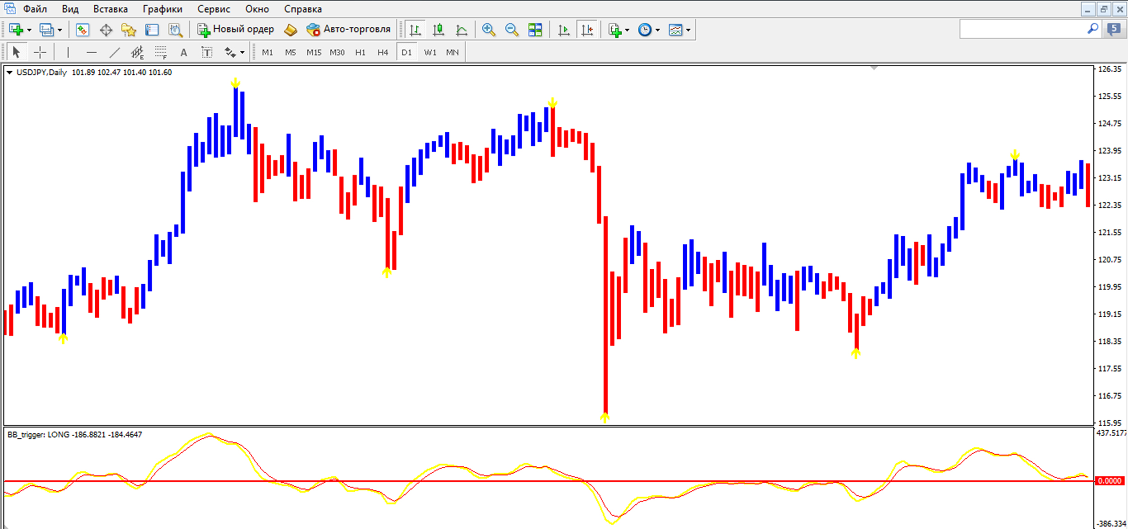Switch to MN timeframe
Viewport: 1128px width, 529px height.
coord(452,53)
